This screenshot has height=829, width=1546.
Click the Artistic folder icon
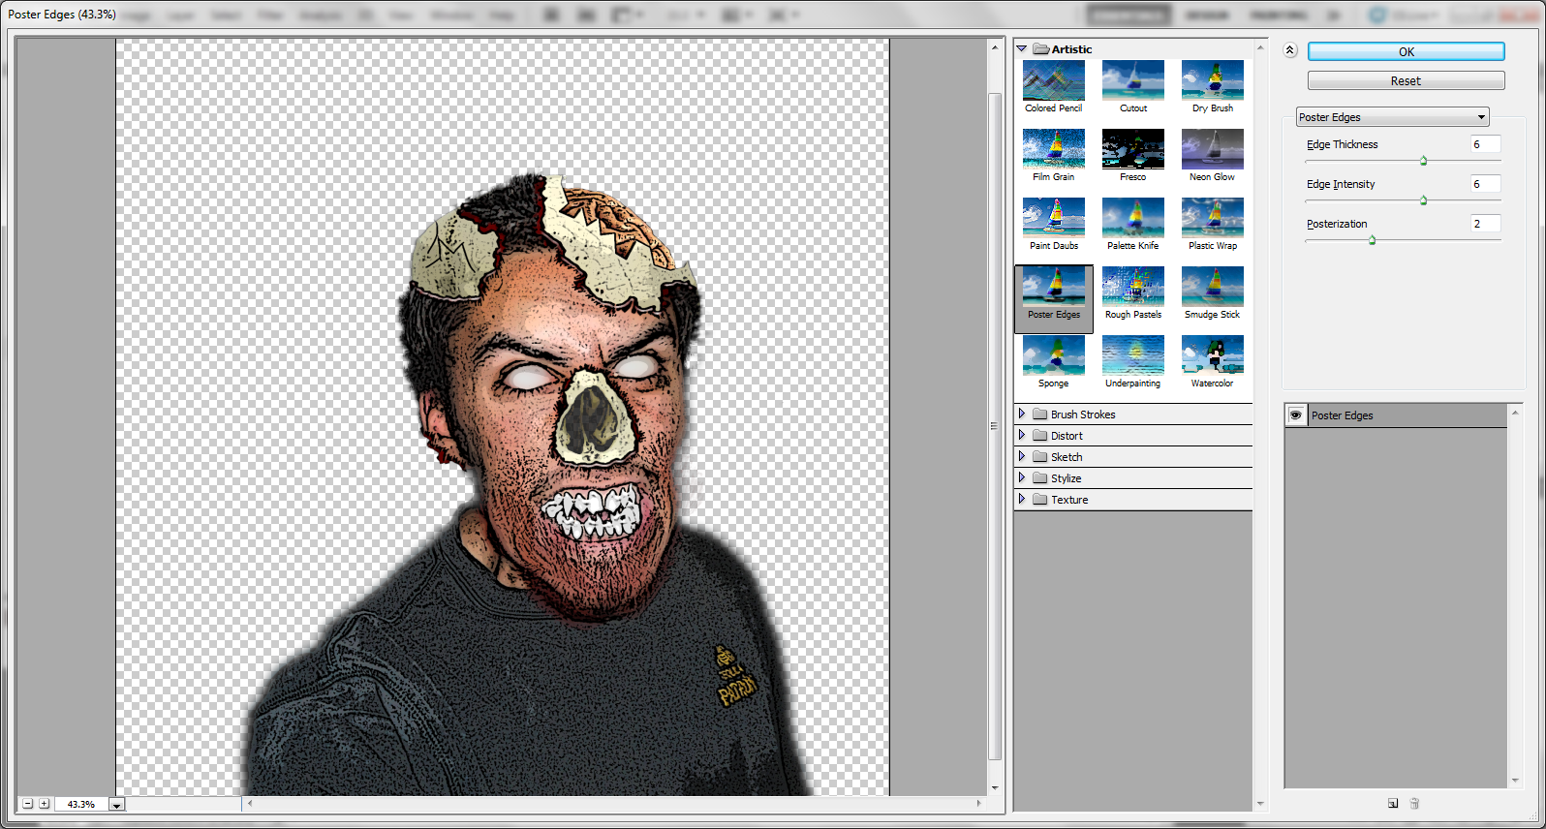(x=1041, y=48)
